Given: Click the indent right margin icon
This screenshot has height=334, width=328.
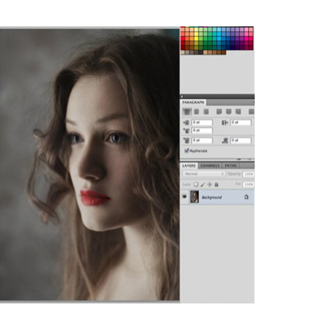Looking at the screenshot, I should pos(225,123).
